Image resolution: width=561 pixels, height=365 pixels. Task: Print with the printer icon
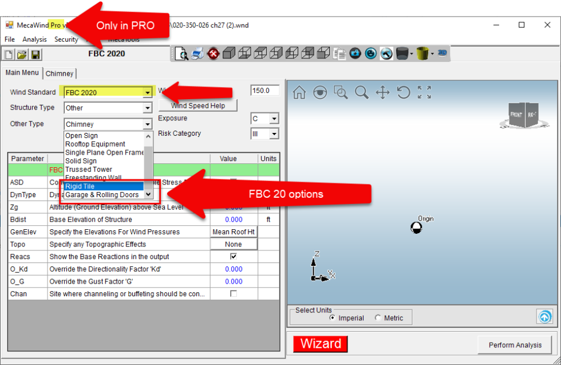[197, 54]
